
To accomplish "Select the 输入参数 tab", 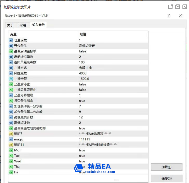I will pyautogui.click(x=38, y=25).
